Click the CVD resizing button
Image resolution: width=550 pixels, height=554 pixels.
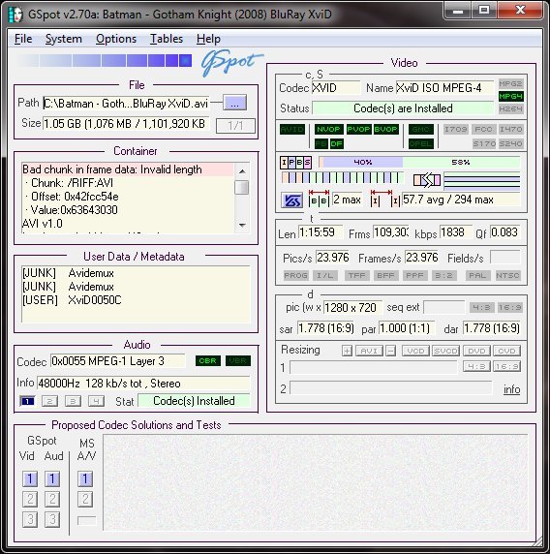506,351
